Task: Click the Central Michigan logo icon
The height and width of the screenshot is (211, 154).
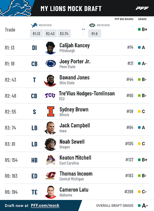Action: pyautogui.click(x=50, y=176)
